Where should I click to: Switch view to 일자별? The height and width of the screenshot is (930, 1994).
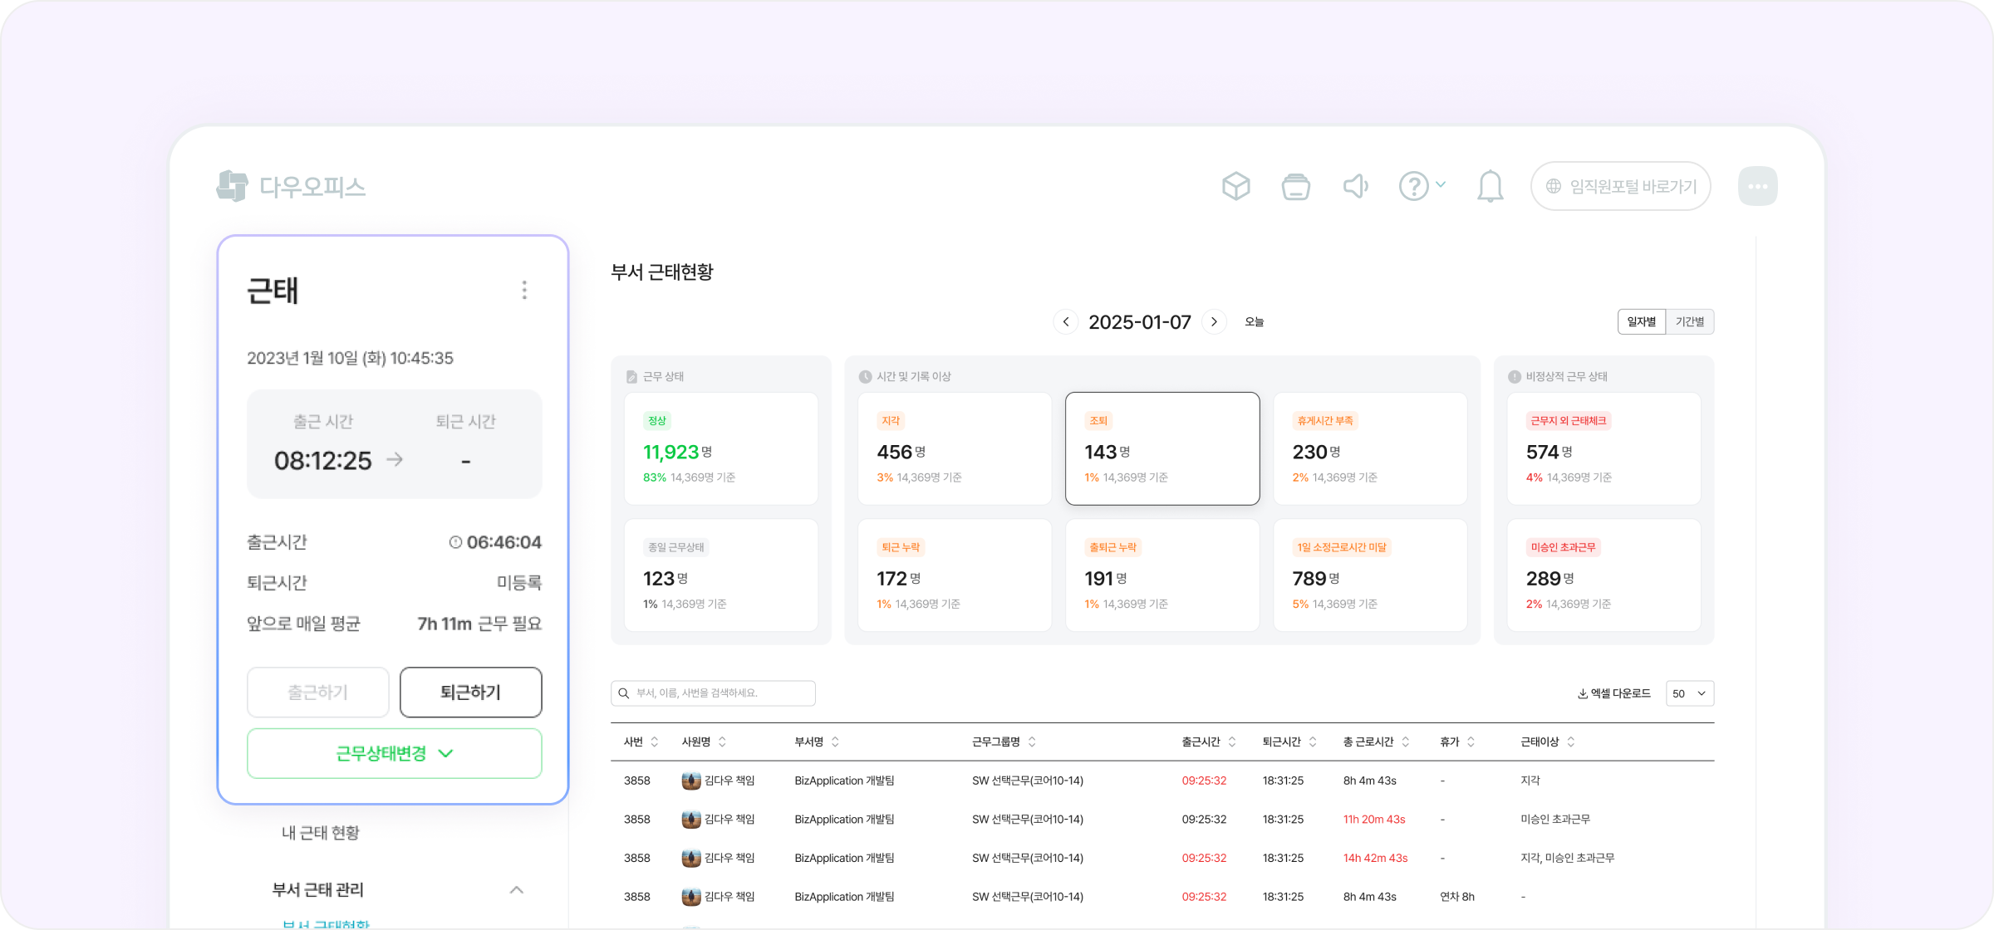point(1641,322)
